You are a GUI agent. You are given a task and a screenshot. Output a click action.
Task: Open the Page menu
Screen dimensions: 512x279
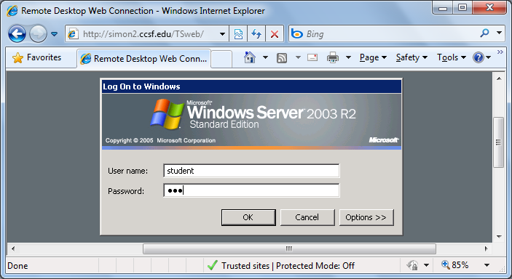coord(373,57)
